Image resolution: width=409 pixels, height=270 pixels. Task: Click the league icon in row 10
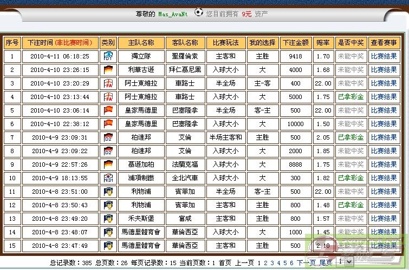[108, 177]
